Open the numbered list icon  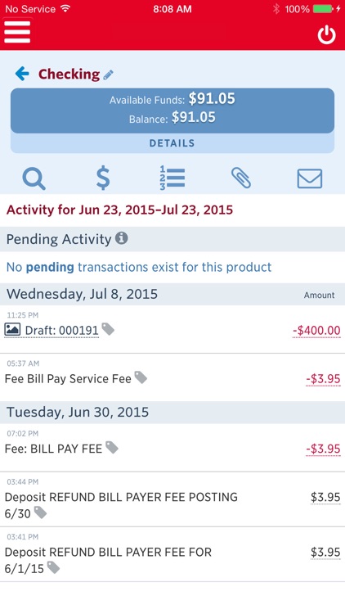172,178
